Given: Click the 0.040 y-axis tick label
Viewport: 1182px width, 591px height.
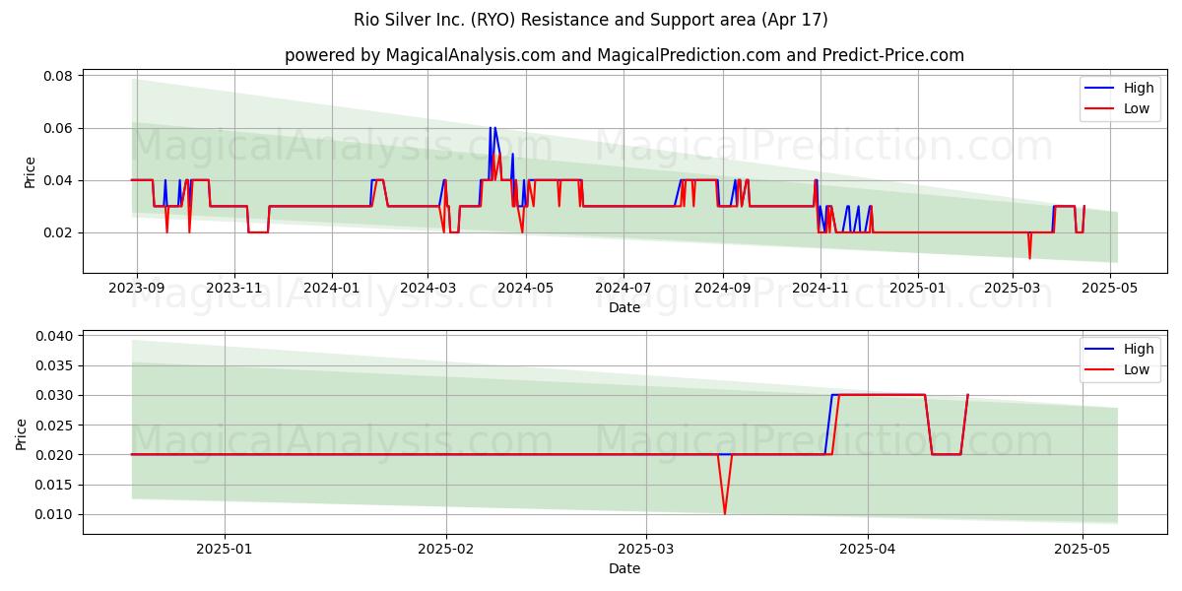Looking at the screenshot, I should click(55, 336).
